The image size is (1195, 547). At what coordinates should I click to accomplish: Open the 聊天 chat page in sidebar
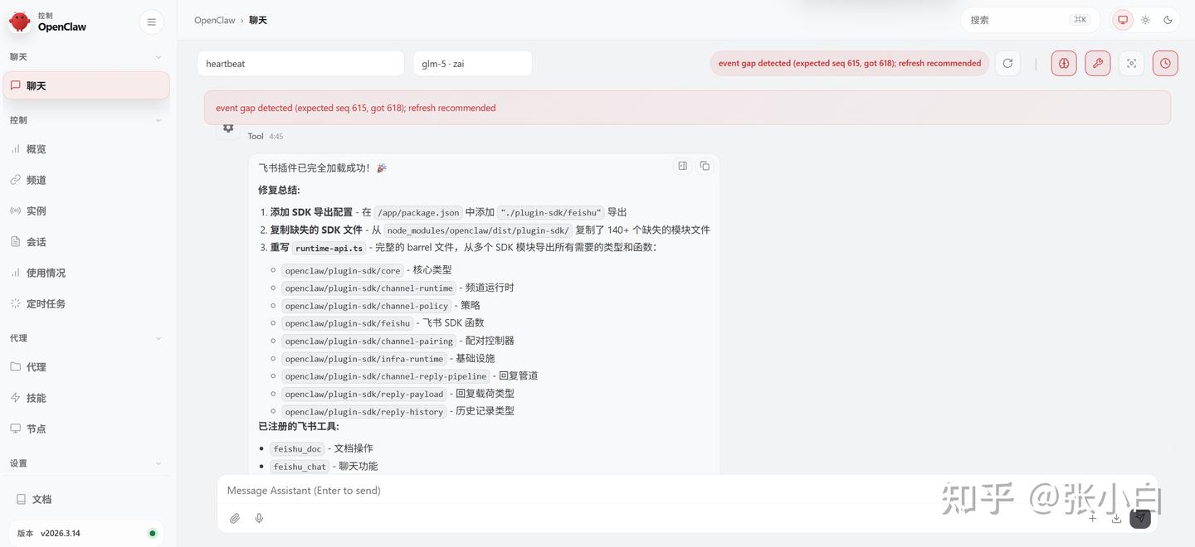click(86, 85)
